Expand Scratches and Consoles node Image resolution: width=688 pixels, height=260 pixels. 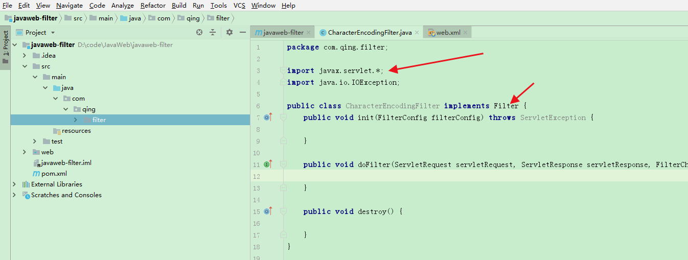[x=14, y=195]
